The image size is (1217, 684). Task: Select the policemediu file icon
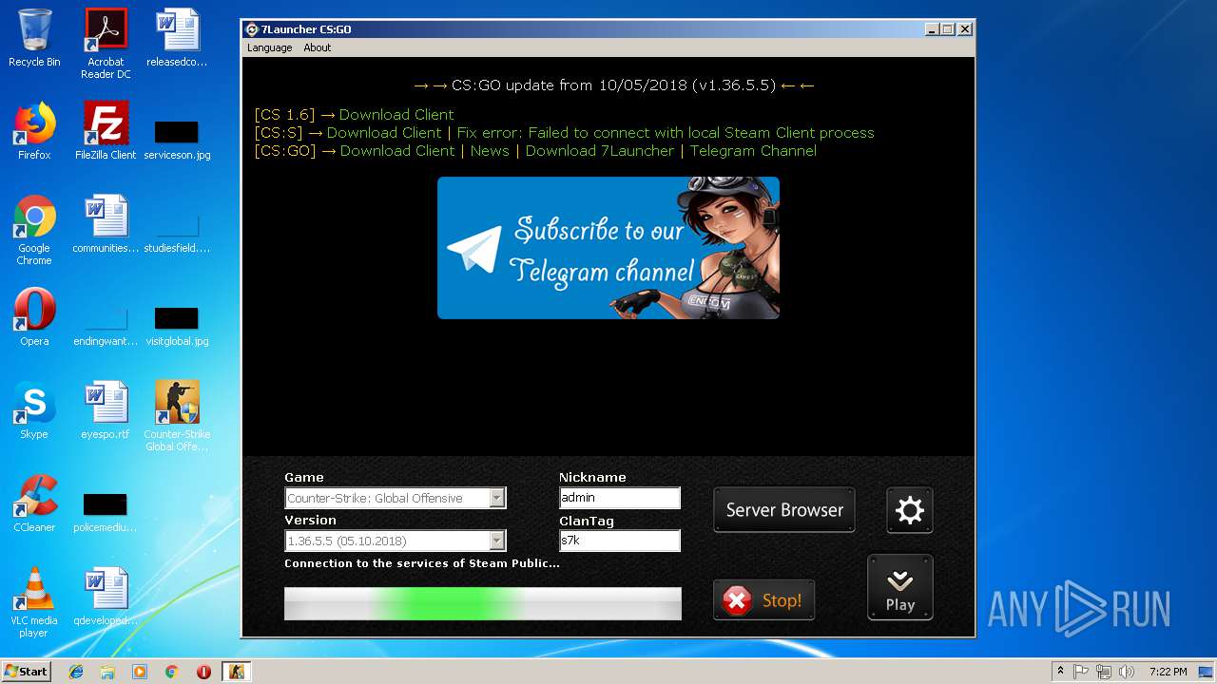(106, 511)
